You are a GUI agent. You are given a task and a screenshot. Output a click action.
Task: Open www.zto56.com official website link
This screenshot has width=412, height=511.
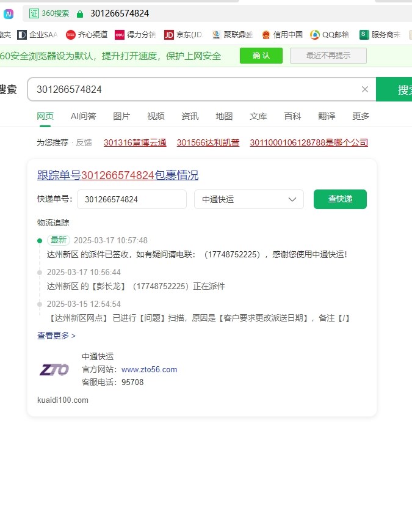(x=149, y=370)
